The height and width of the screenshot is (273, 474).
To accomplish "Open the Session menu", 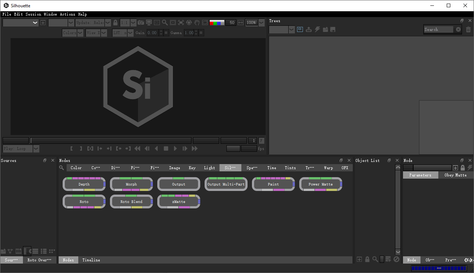I will [x=33, y=14].
